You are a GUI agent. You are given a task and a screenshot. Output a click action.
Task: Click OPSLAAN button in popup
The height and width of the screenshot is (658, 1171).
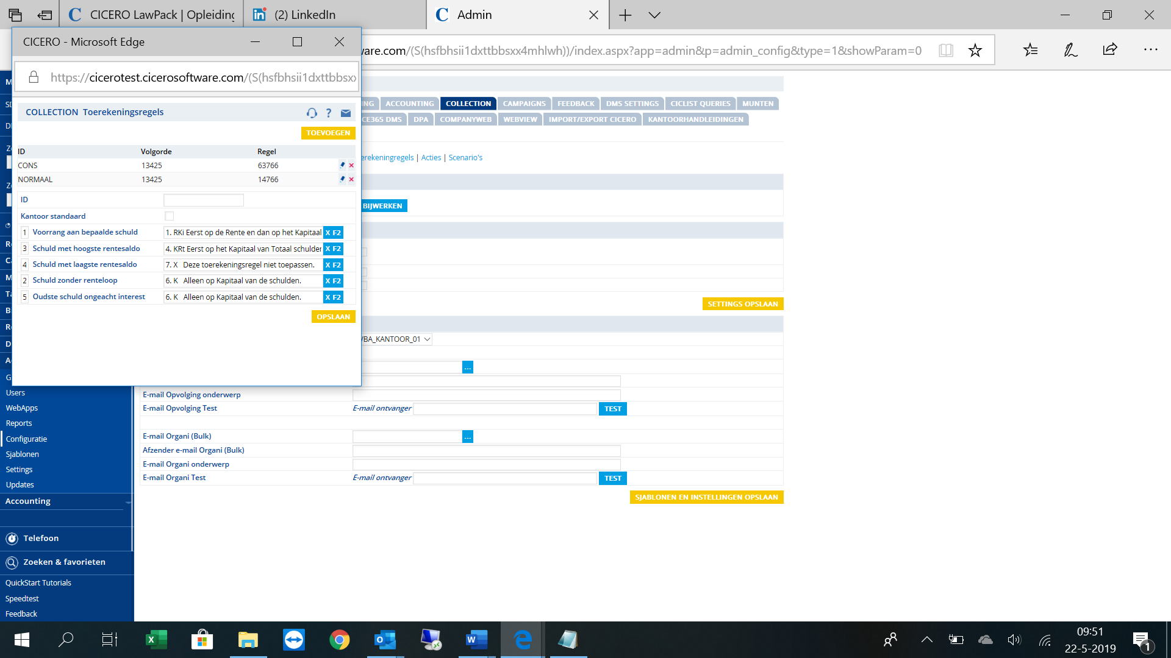click(x=333, y=317)
